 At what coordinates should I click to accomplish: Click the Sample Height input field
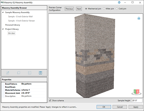137,100
